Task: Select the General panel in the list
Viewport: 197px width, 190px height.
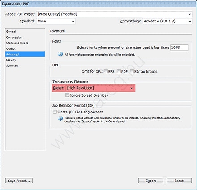Action: pos(11,32)
